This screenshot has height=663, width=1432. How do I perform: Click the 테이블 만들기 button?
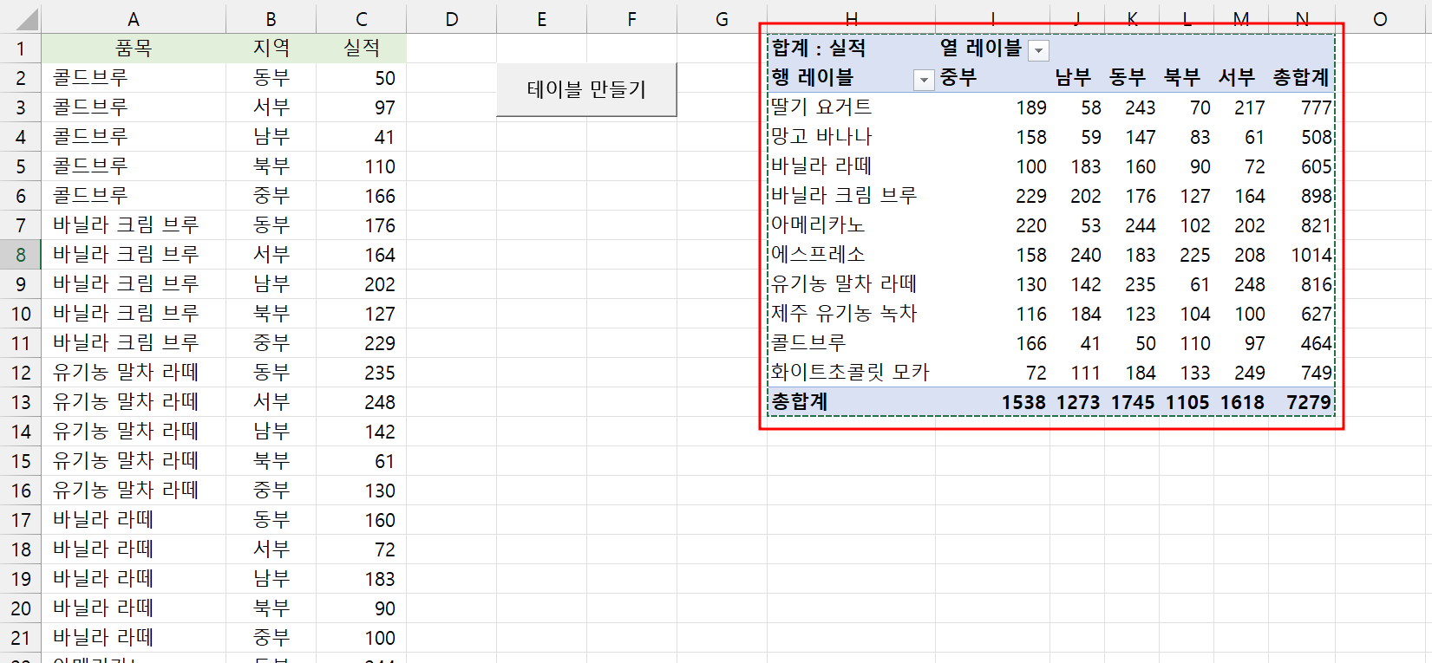[586, 89]
